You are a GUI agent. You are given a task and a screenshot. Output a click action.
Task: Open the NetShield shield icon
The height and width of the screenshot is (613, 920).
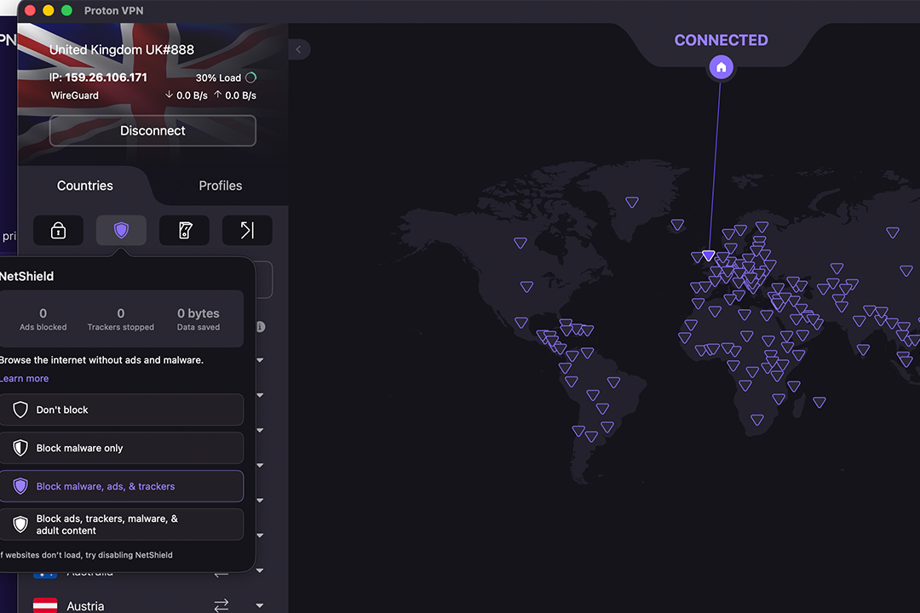click(121, 230)
